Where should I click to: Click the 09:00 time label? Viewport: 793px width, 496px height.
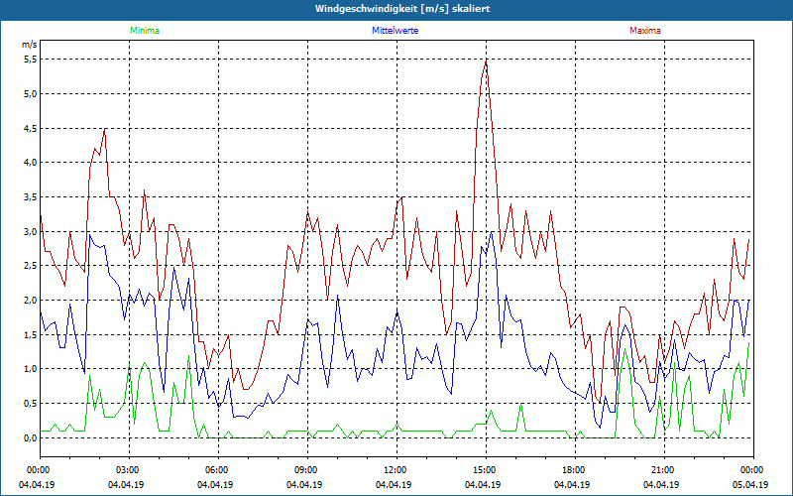click(307, 470)
